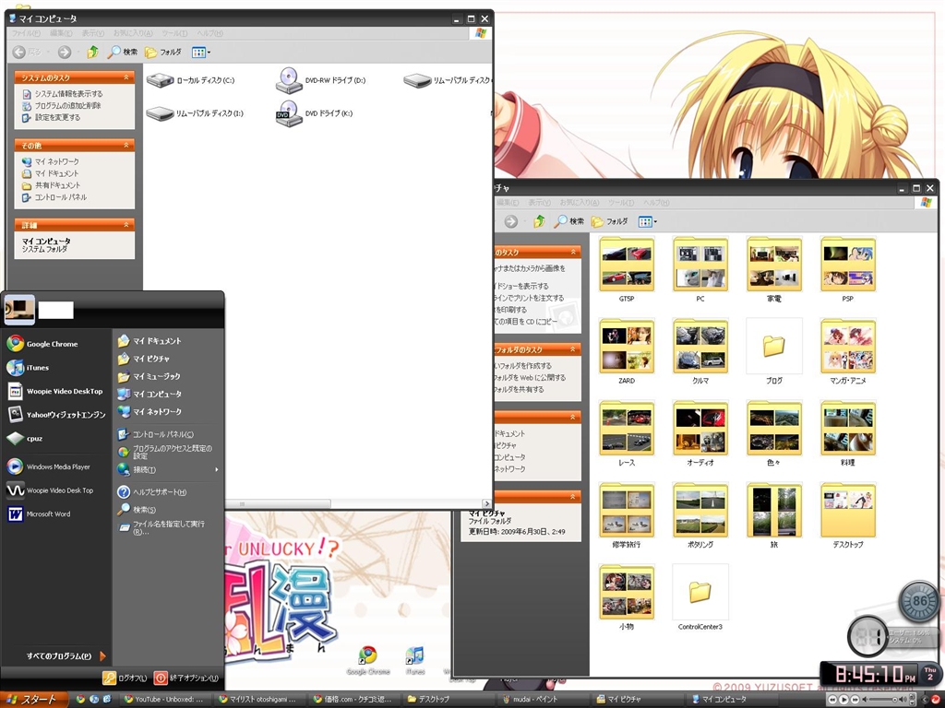
Task: Collapse the その他 panel in マイ コンピュータ
Action: click(128, 146)
